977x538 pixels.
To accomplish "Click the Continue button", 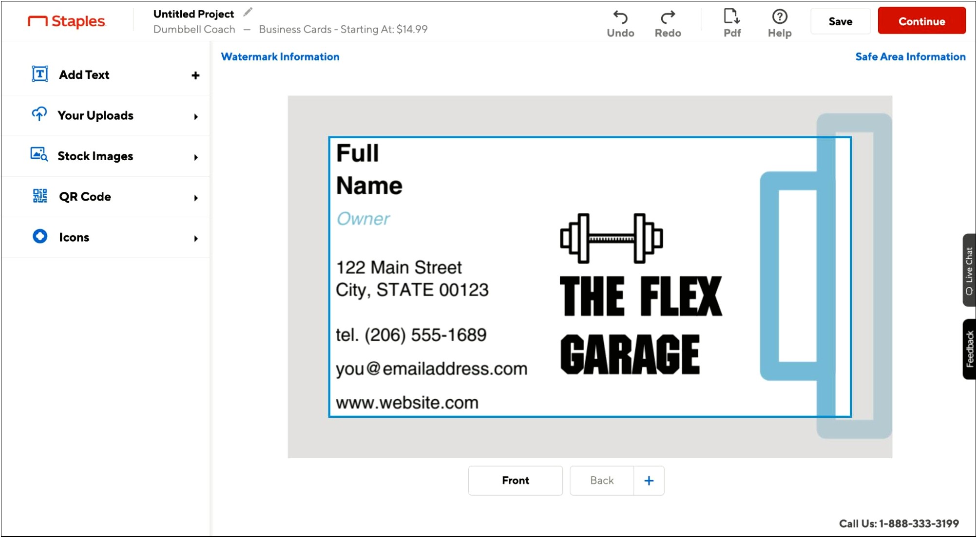I will [x=921, y=21].
